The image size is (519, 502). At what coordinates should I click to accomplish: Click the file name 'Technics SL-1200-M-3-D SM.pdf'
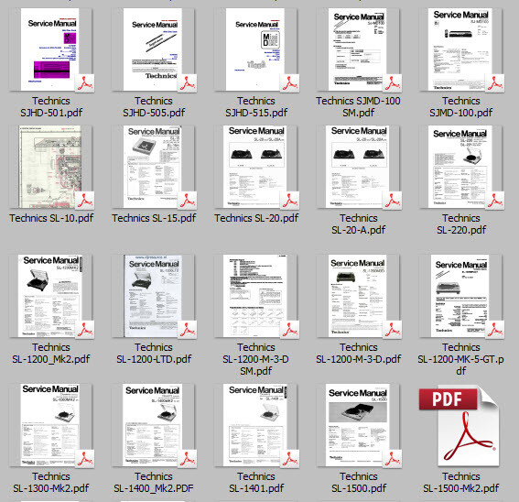(x=256, y=359)
